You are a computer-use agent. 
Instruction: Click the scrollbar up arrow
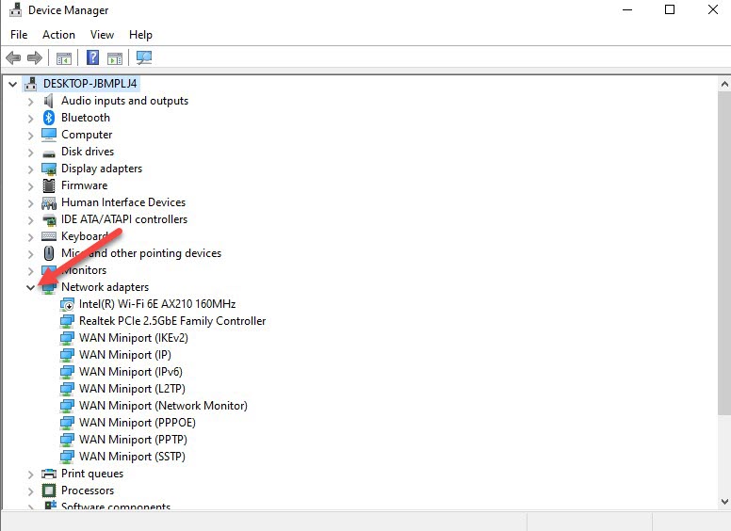click(x=724, y=84)
